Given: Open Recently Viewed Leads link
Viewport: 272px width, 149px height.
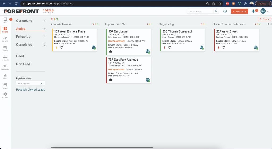Looking at the screenshot, I should point(31,89).
